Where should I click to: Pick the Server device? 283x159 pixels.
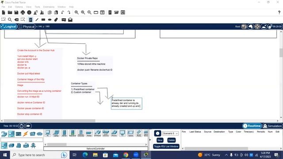(x=64, y=133)
